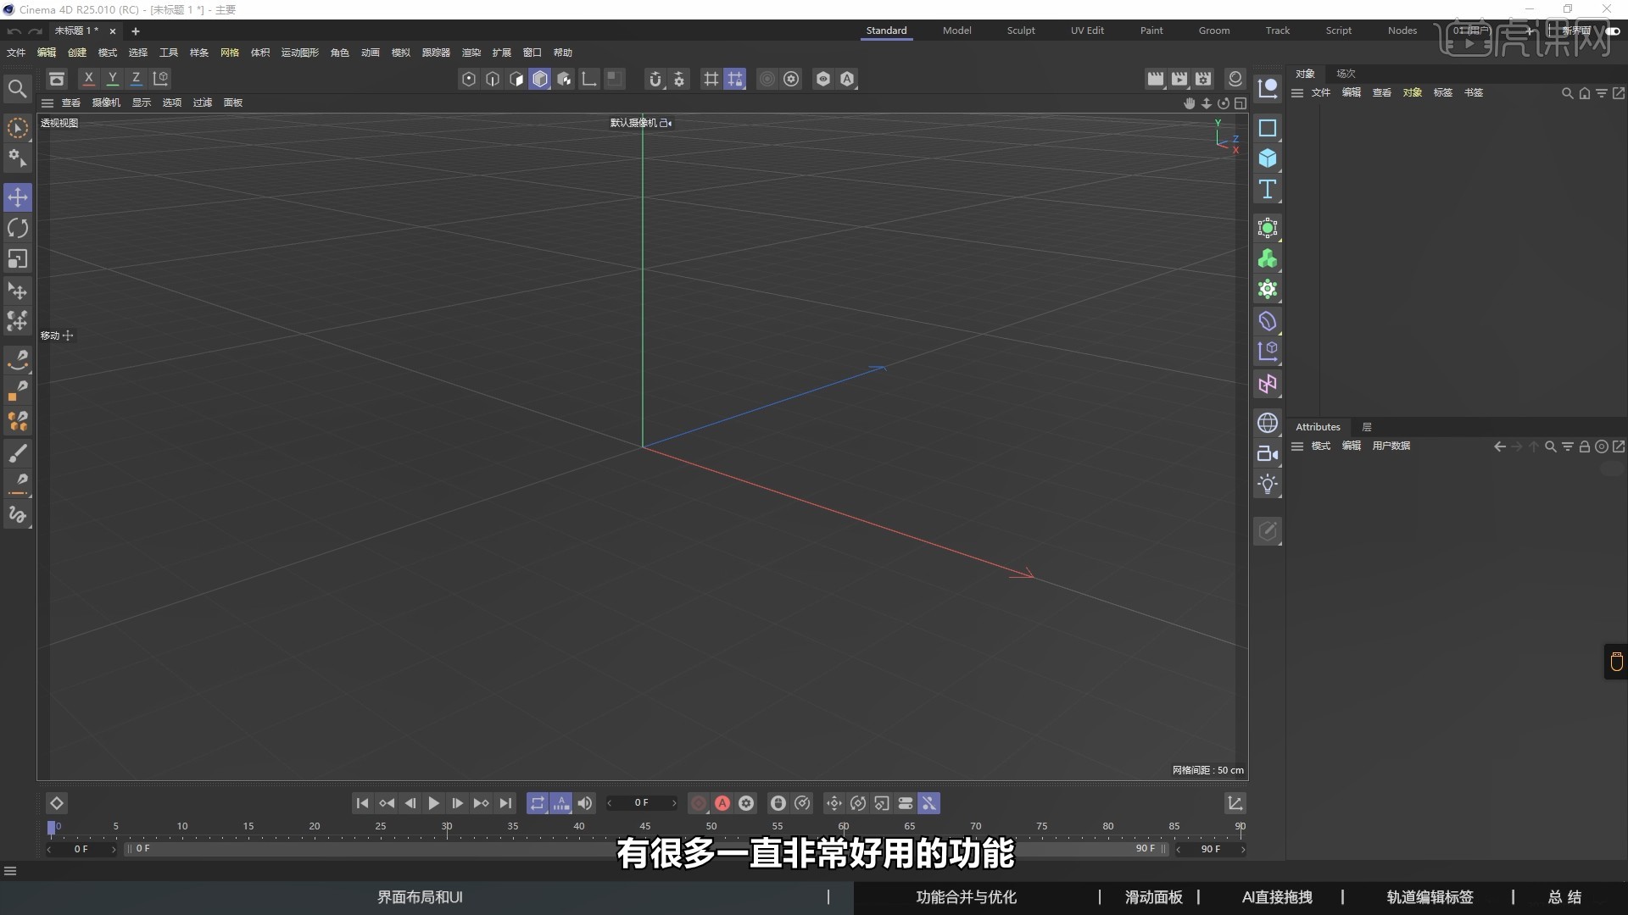Screen dimensions: 1628x915
Task: Switch to the Sculpt layout tab
Action: coord(1020,30)
